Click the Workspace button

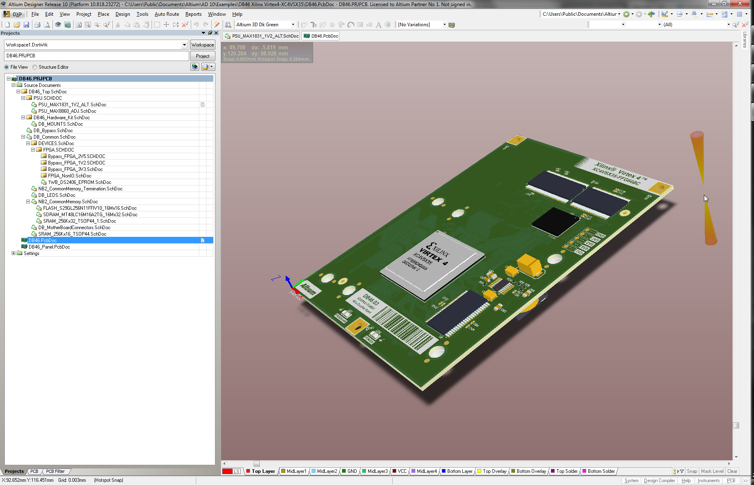click(x=202, y=45)
